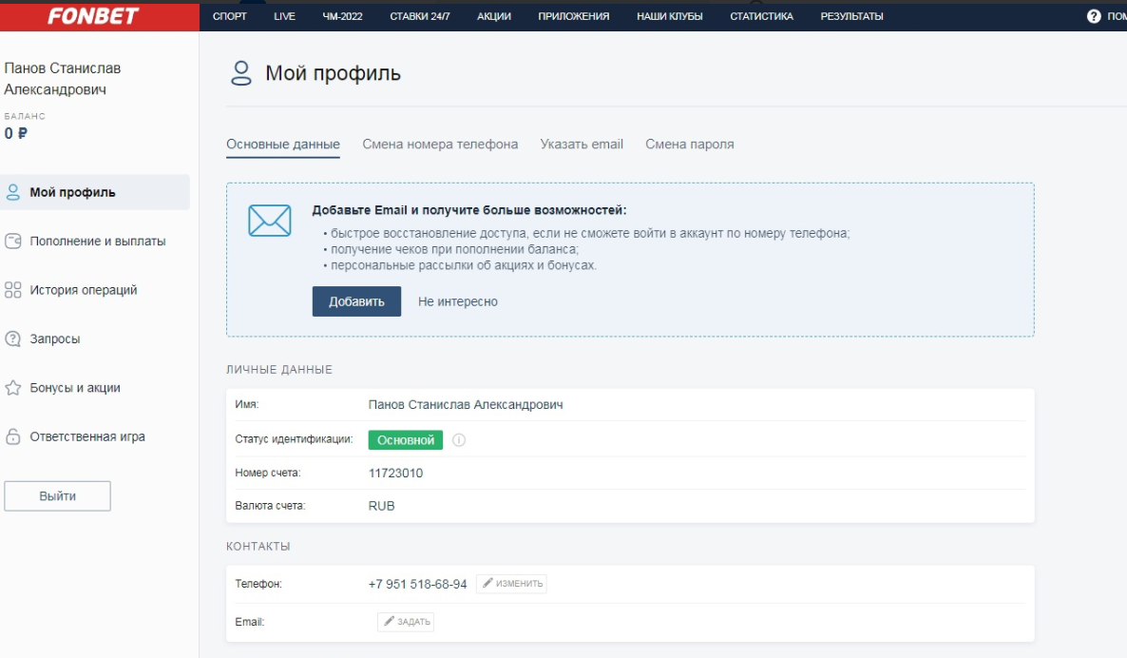This screenshot has width=1127, height=658.
Task: Click Изменить next to phone number
Action: click(511, 584)
